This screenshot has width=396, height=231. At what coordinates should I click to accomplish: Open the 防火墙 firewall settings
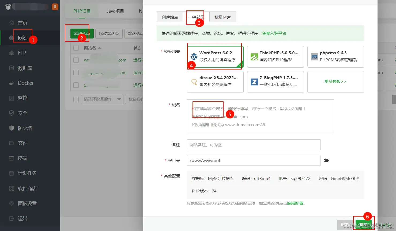(25, 128)
